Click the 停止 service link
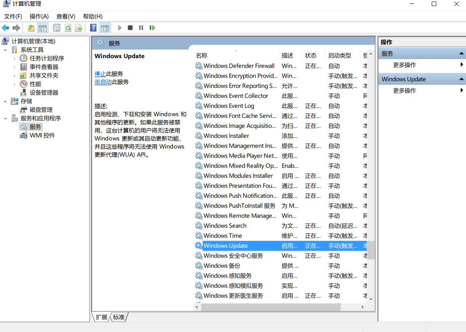The width and height of the screenshot is (466, 332). [100, 73]
